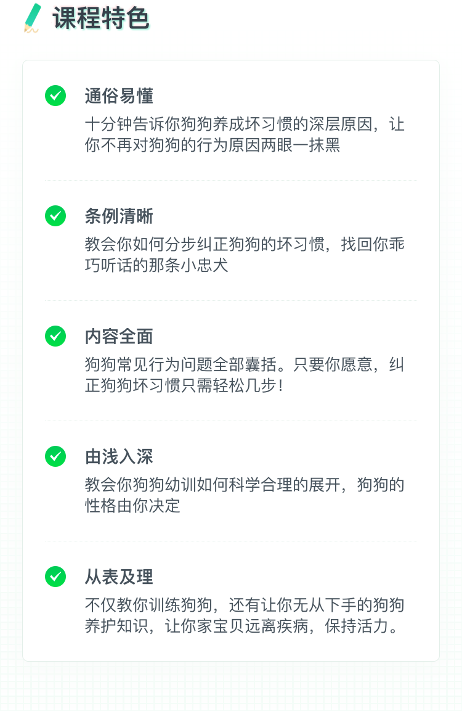Image resolution: width=462 pixels, height=711 pixels.
Task: Click the green checkmark next to 通俗易懂
Action: [55, 96]
